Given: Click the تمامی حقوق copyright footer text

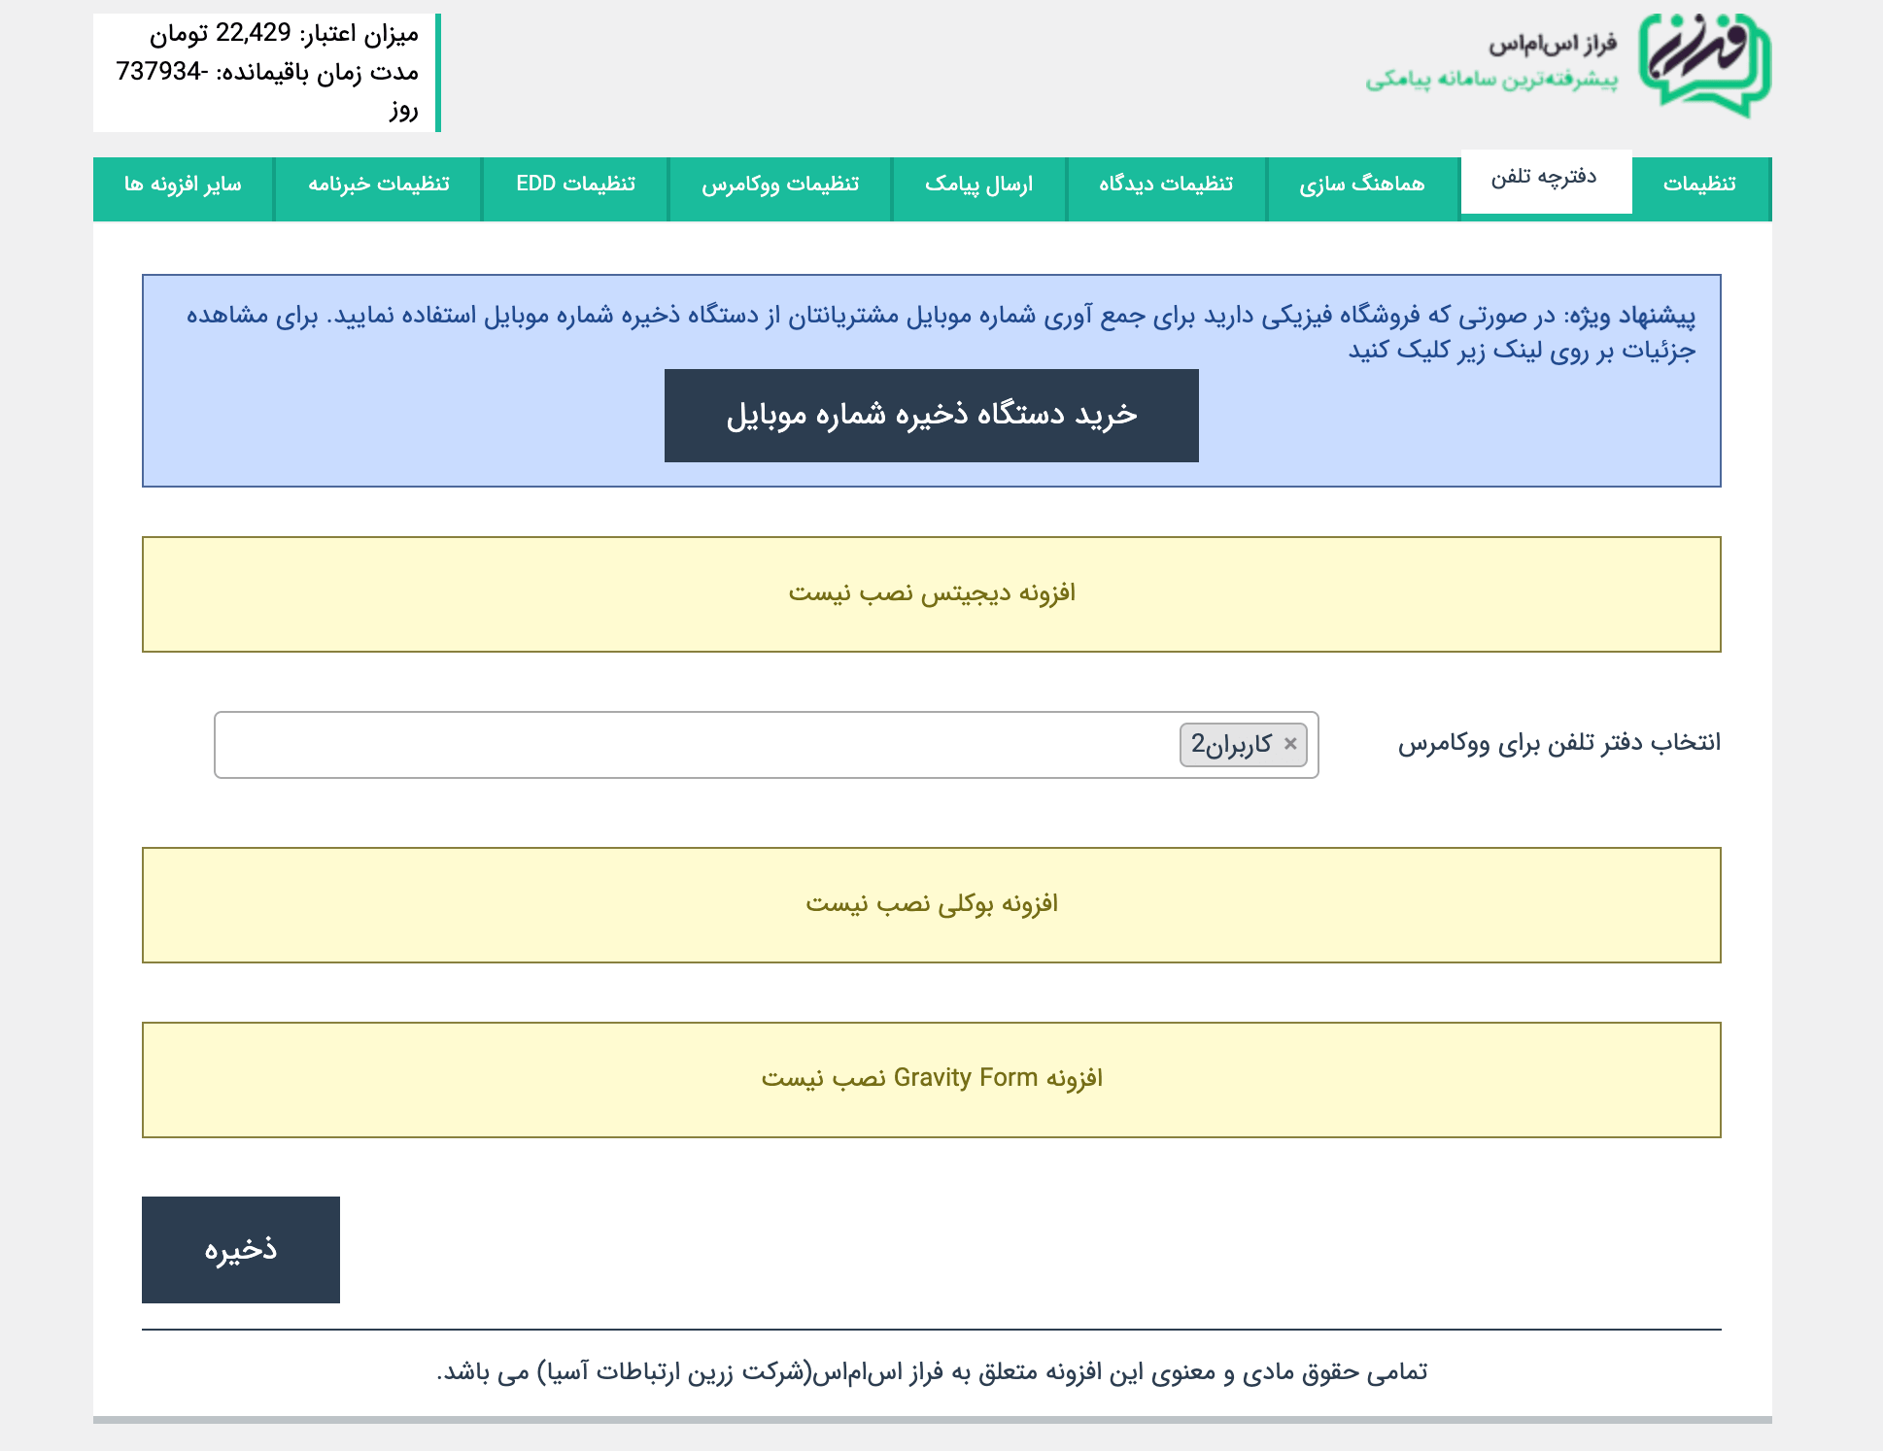Looking at the screenshot, I should 932,1372.
